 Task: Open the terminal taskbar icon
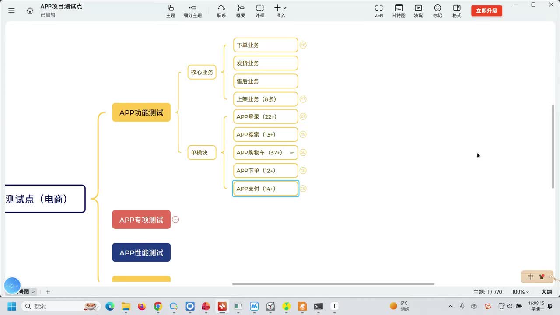tap(318, 306)
